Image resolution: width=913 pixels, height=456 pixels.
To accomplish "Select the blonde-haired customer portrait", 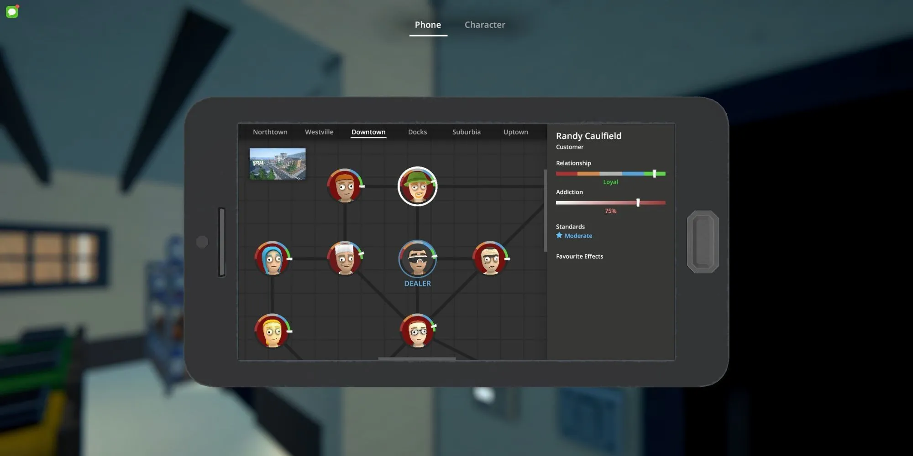I will (273, 331).
